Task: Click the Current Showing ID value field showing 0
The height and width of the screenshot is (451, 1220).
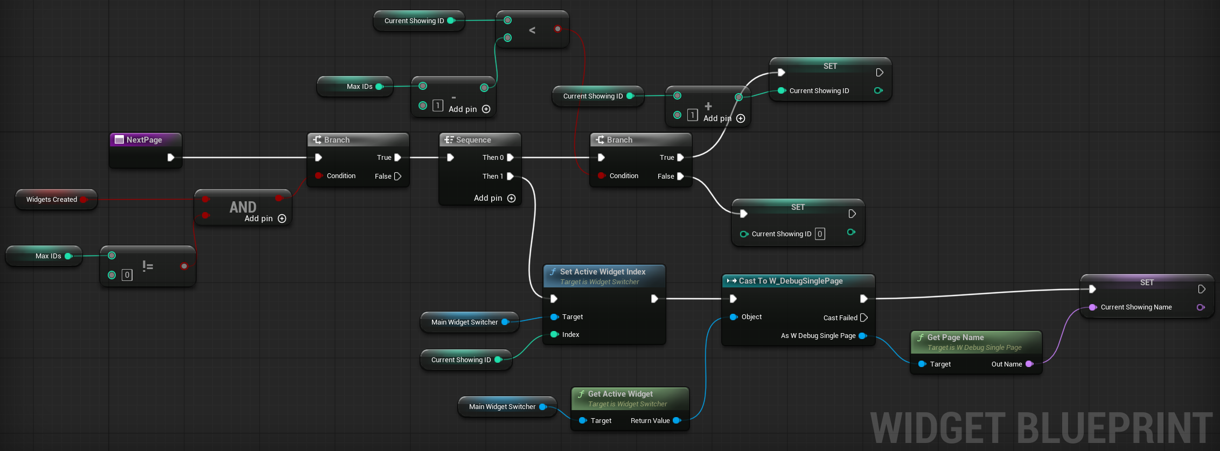Action: coord(819,234)
